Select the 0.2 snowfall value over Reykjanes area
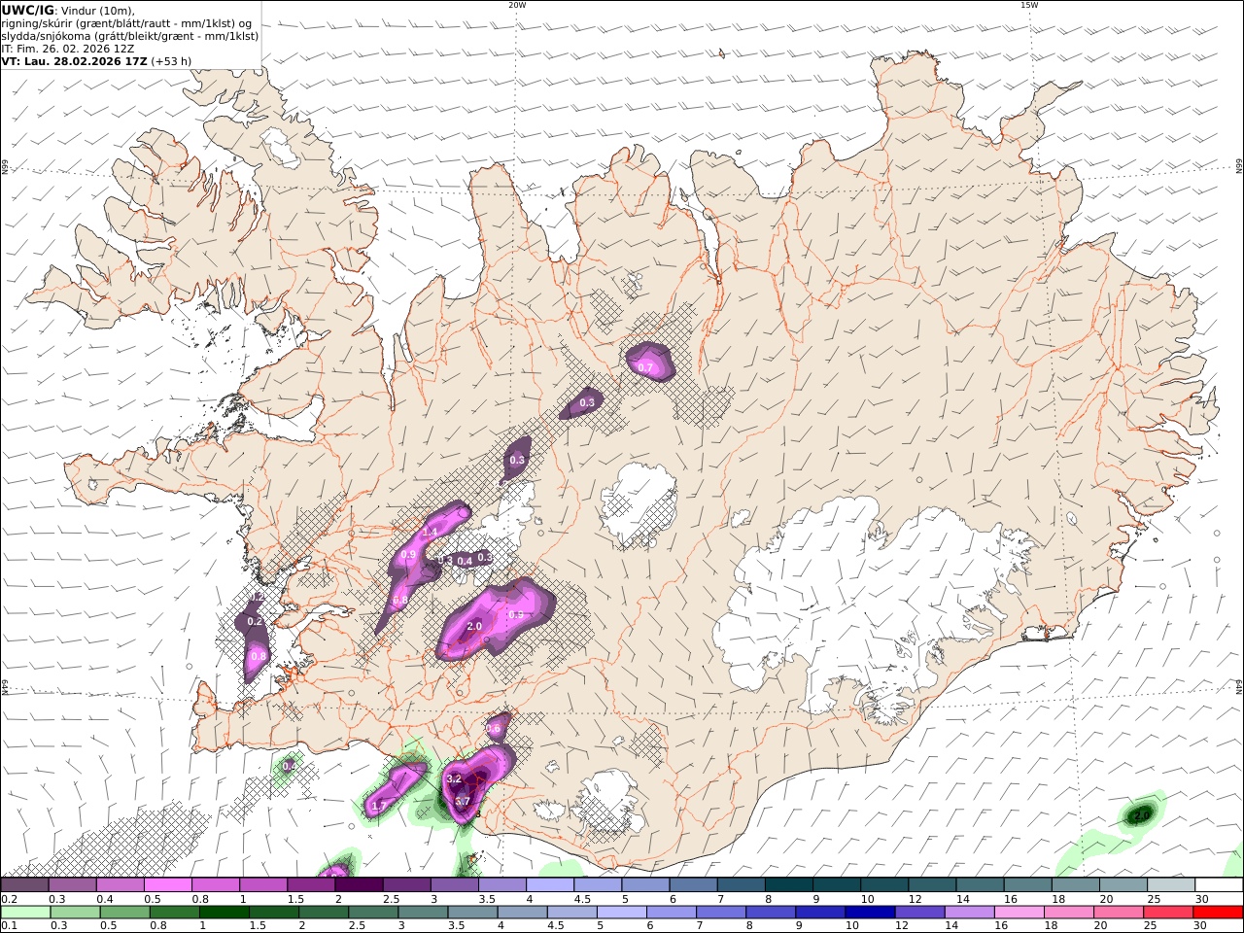Viewport: 1244px width, 933px height. [255, 621]
